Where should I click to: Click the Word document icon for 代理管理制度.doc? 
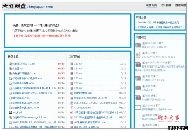pos(71,93)
